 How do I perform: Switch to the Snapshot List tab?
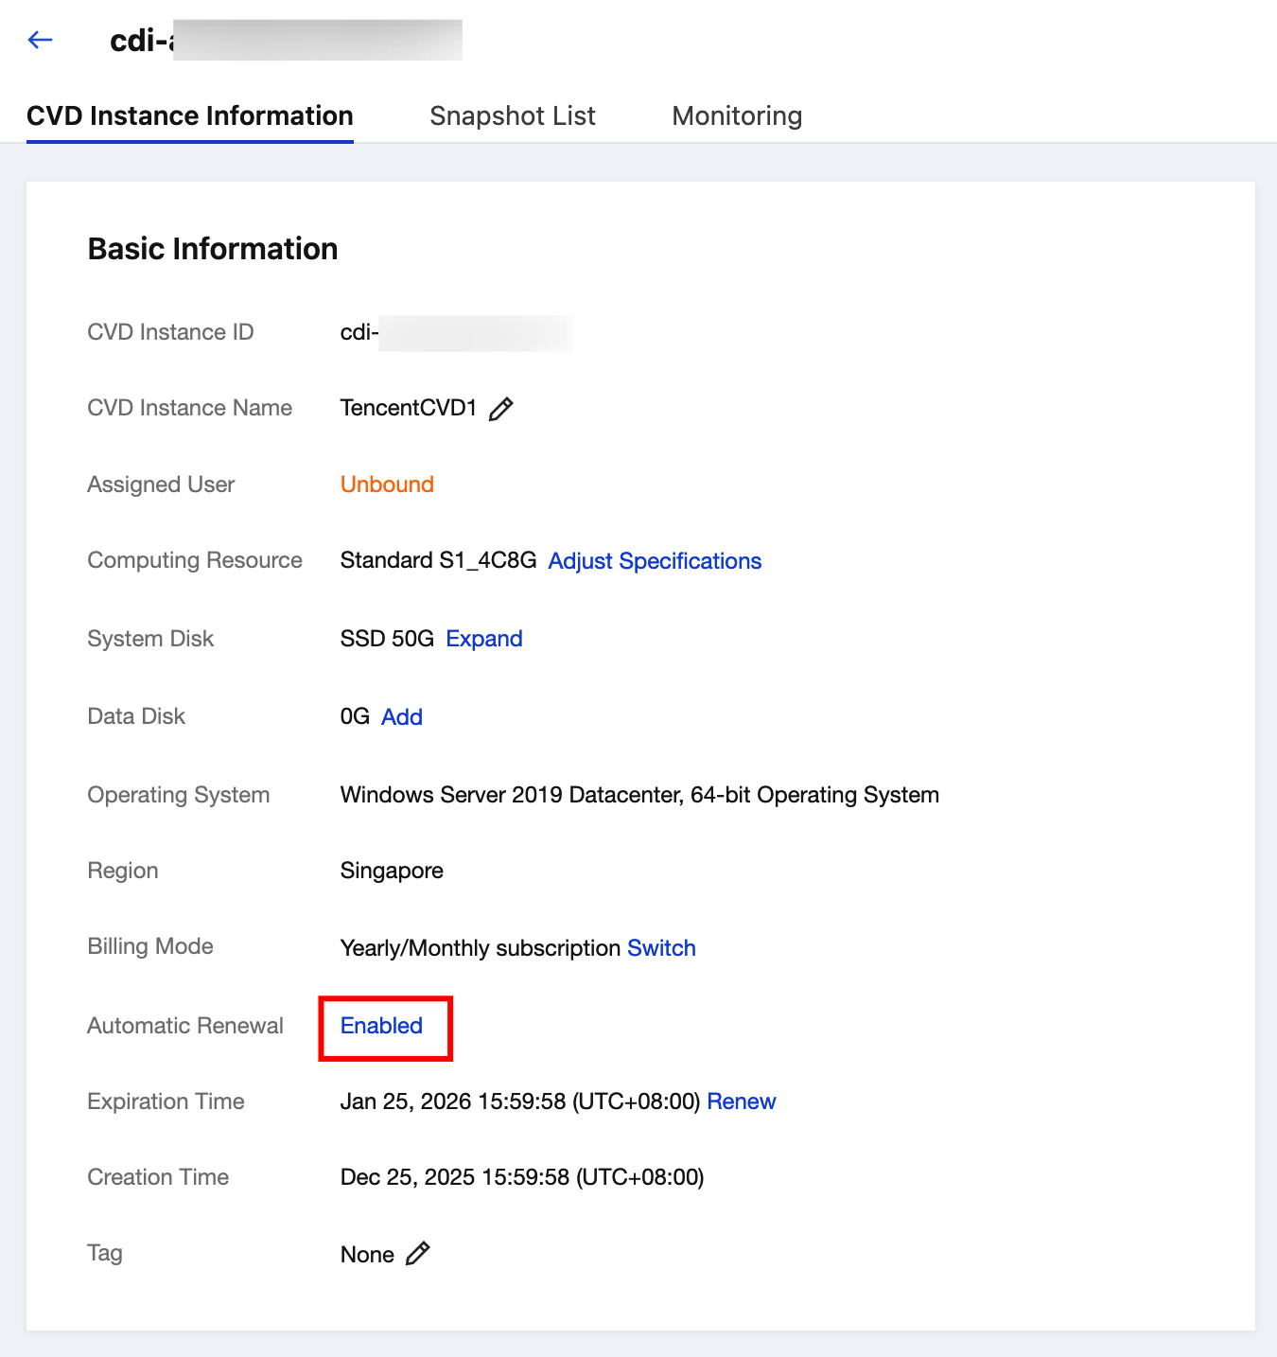click(x=512, y=116)
